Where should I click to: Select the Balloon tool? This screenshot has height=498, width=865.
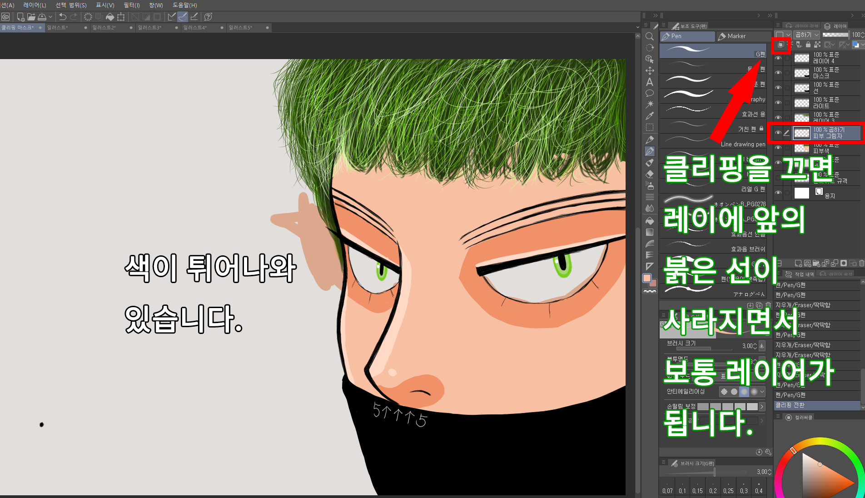click(x=650, y=93)
